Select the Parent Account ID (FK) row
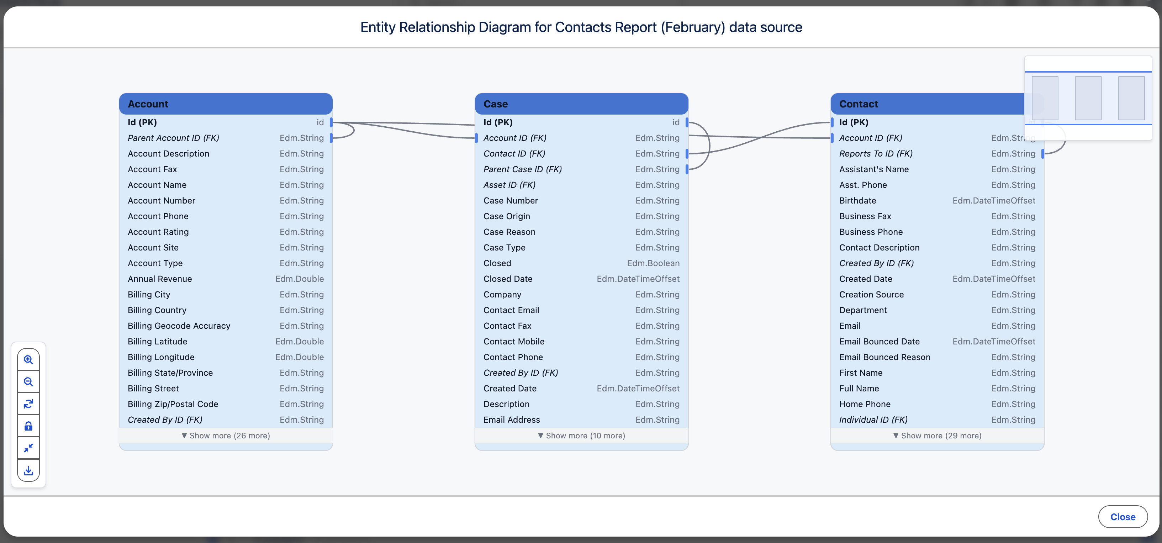The width and height of the screenshot is (1162, 543). (x=226, y=138)
